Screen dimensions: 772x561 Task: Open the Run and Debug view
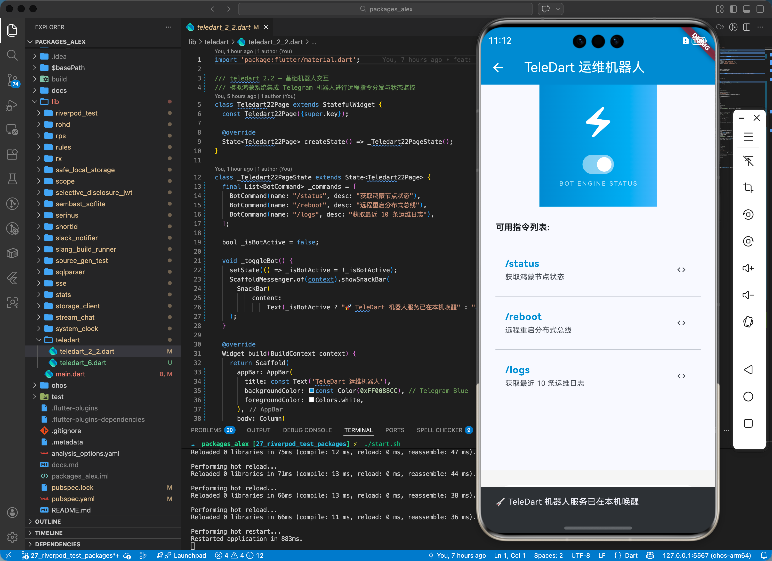12,105
